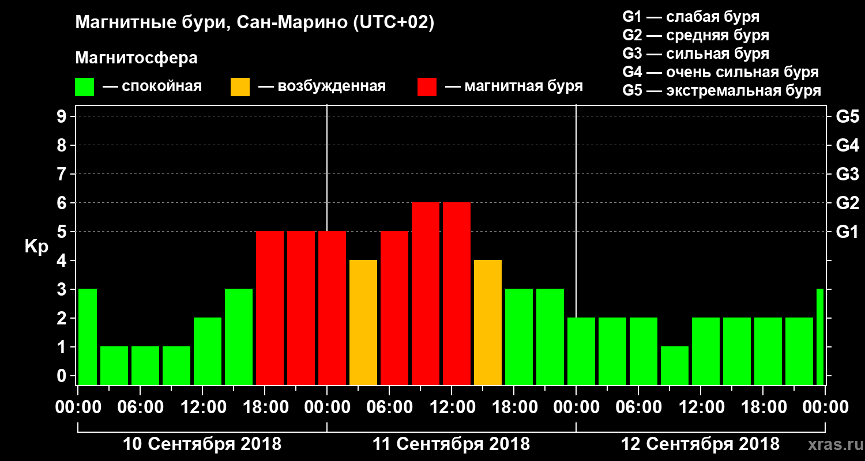This screenshot has height=461, width=865.
Task: Select the «G3 — сильная буря» legend line
Action: click(x=695, y=54)
